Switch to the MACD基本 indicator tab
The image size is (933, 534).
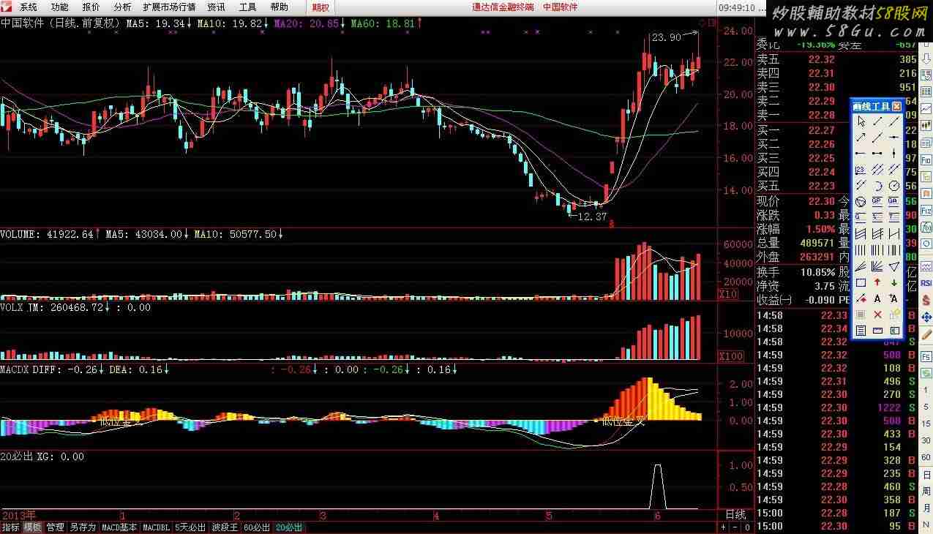pyautogui.click(x=119, y=527)
